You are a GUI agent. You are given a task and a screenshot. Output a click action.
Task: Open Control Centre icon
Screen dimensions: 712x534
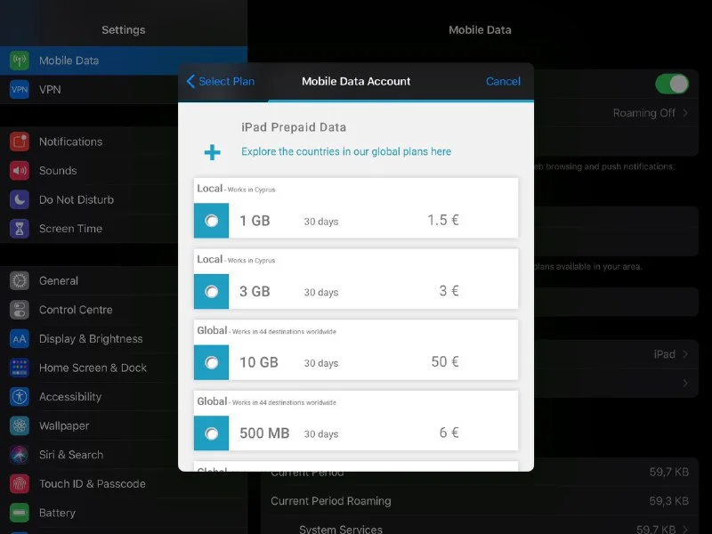[20, 310]
